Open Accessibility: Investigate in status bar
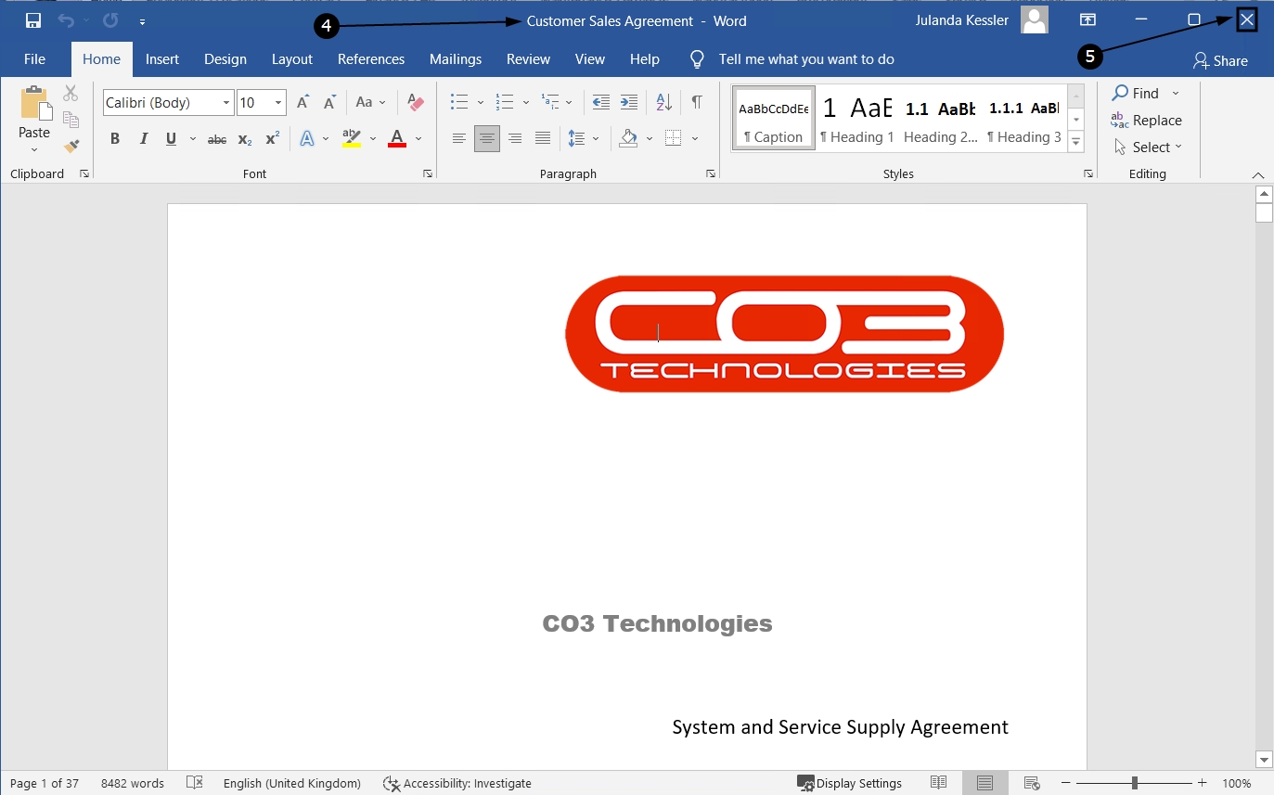Image resolution: width=1274 pixels, height=795 pixels. pos(457,783)
